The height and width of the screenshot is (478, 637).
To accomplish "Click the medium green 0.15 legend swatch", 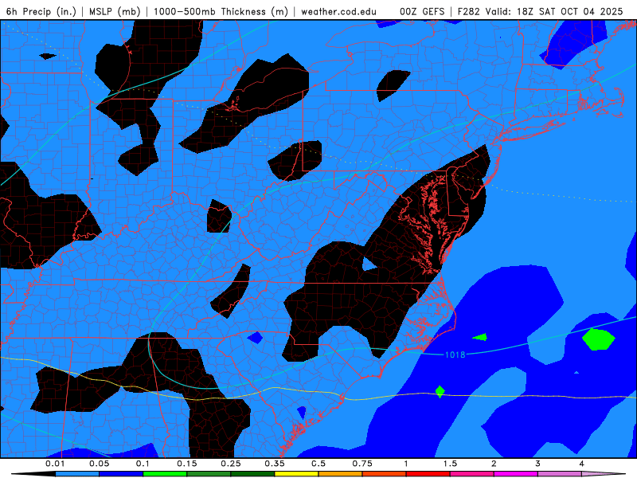I will pos(209,474).
